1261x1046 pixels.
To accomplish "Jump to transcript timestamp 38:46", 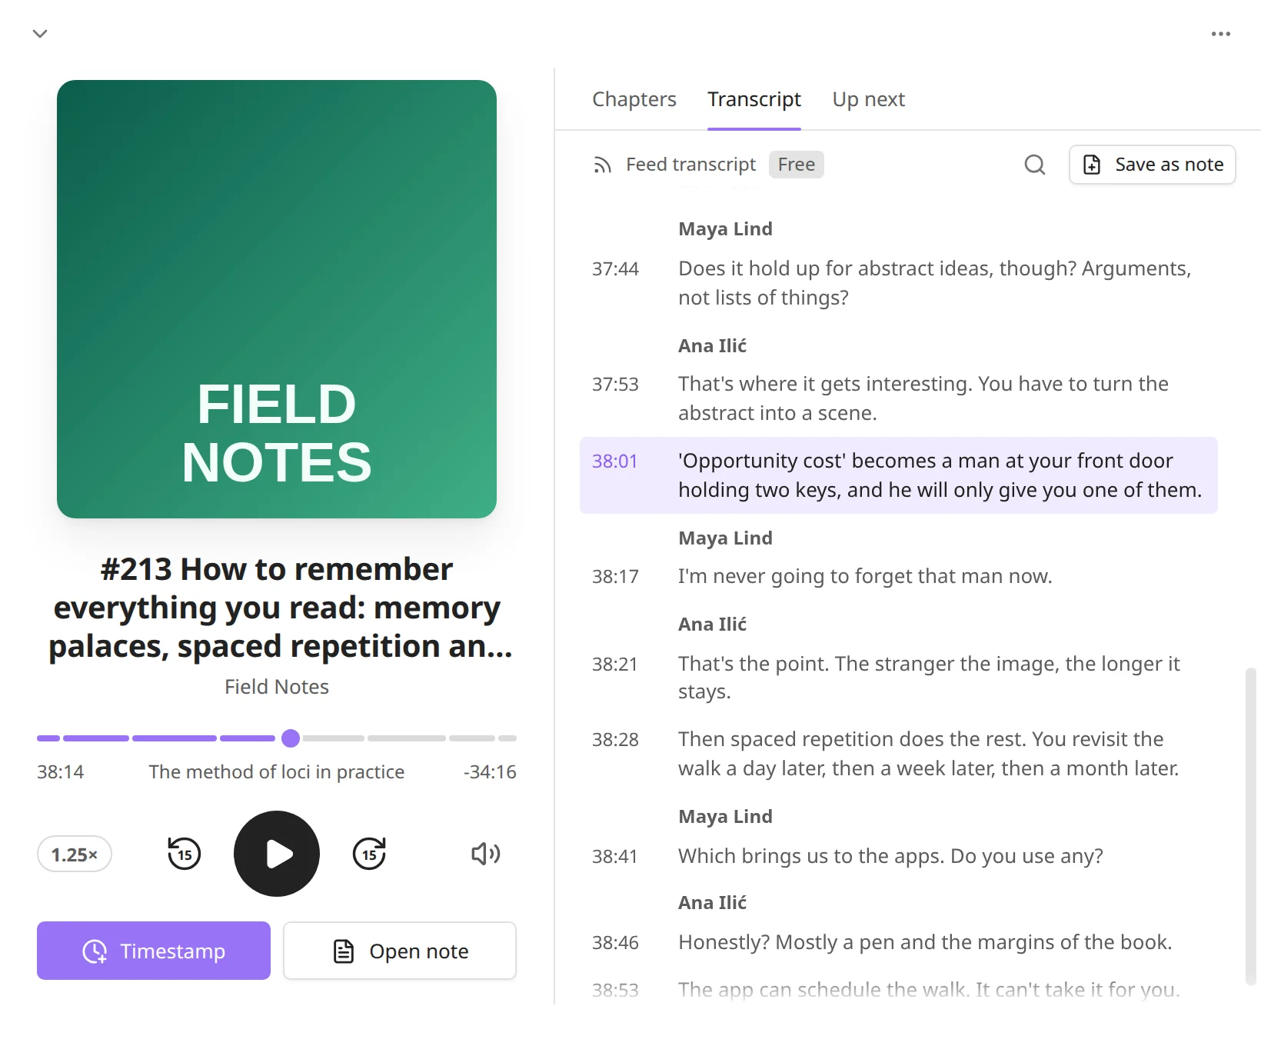I will (615, 943).
